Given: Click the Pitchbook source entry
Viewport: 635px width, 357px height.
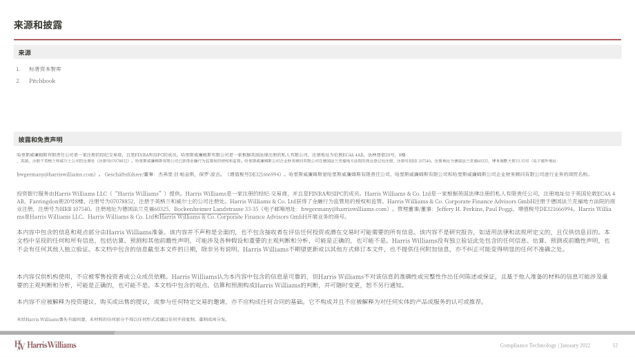Looking at the screenshot, I should (x=42, y=81).
